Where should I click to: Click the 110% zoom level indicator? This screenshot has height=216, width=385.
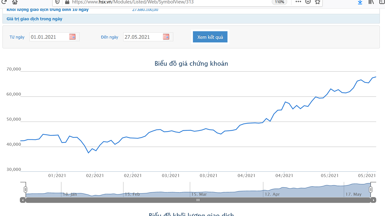(279, 2)
